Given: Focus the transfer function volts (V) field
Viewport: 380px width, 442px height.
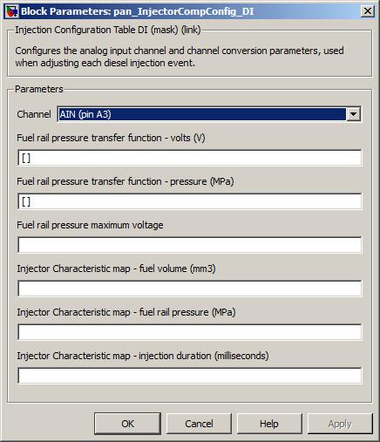Looking at the screenshot, I should pyautogui.click(x=190, y=158).
